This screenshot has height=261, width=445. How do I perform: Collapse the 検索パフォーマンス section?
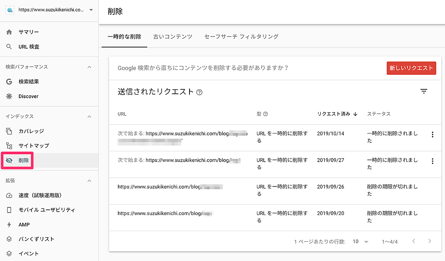89,67
